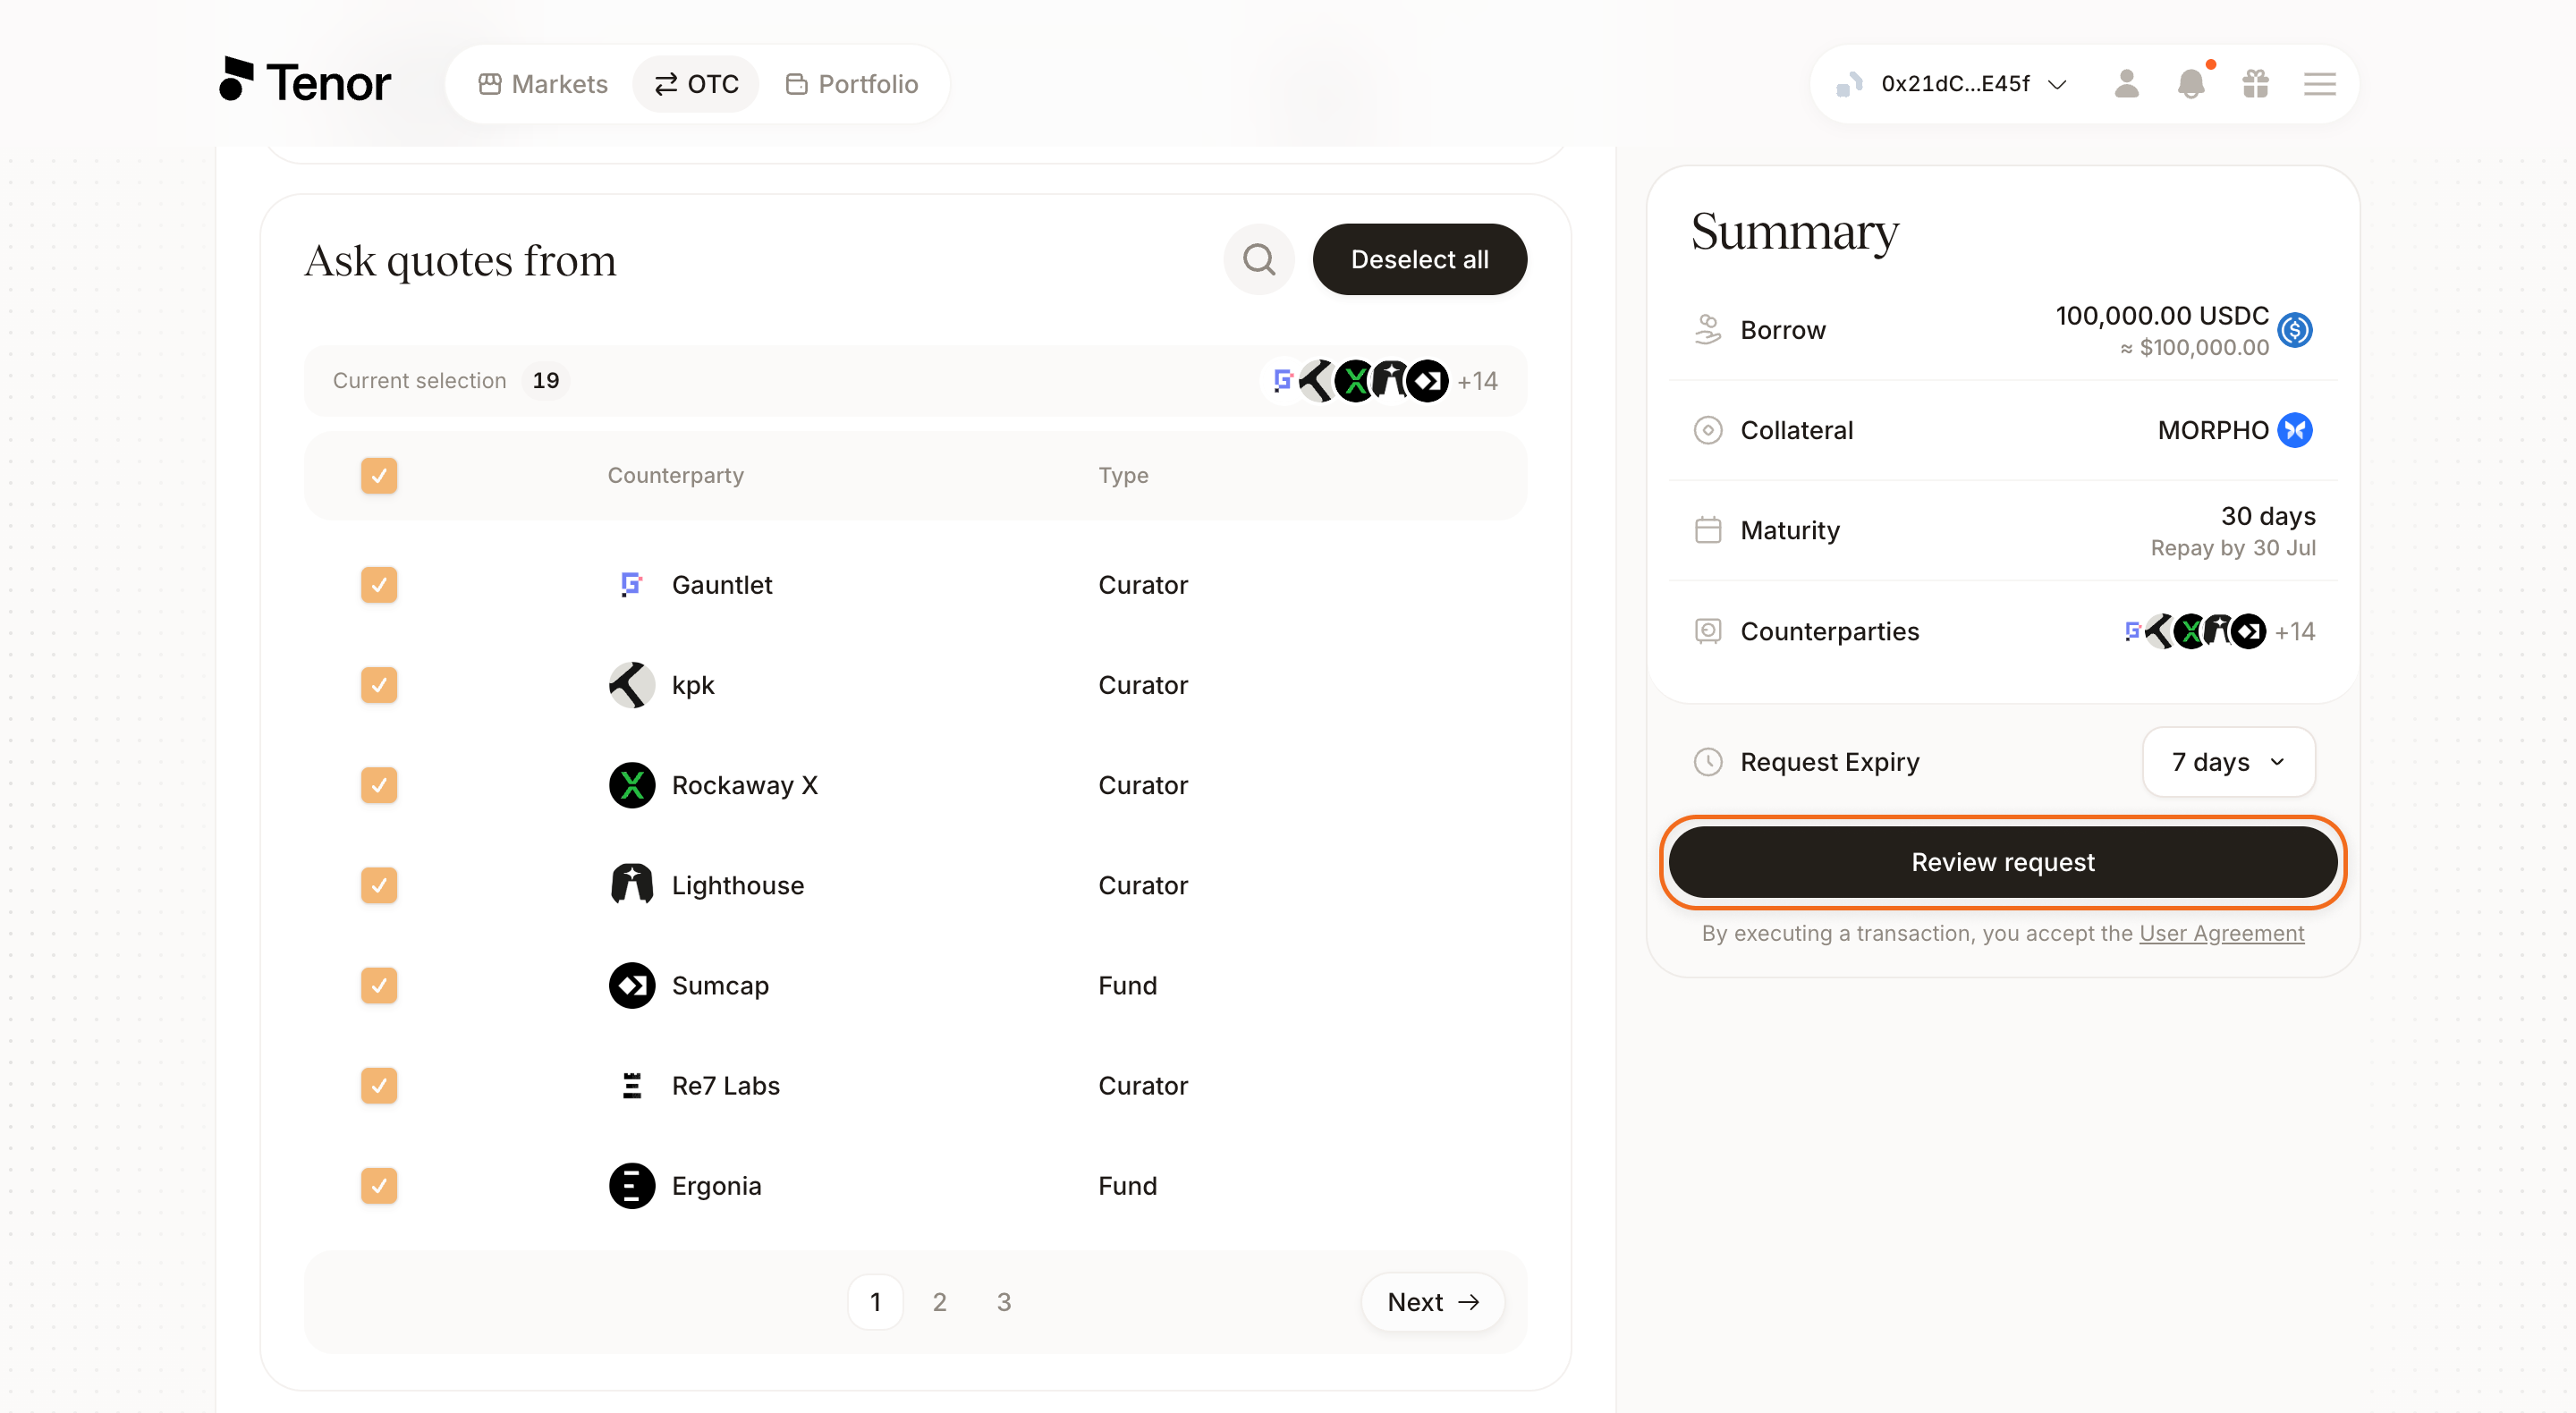Open the user profile icon
Viewport: 2576px width, 1413px height.
2126,84
